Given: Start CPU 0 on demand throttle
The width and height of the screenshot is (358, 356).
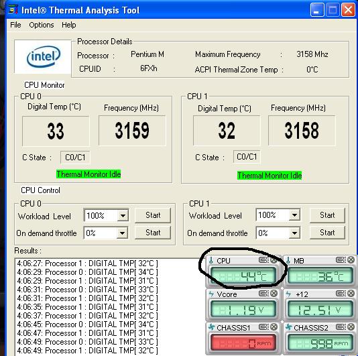Looking at the screenshot, I should click(153, 233).
